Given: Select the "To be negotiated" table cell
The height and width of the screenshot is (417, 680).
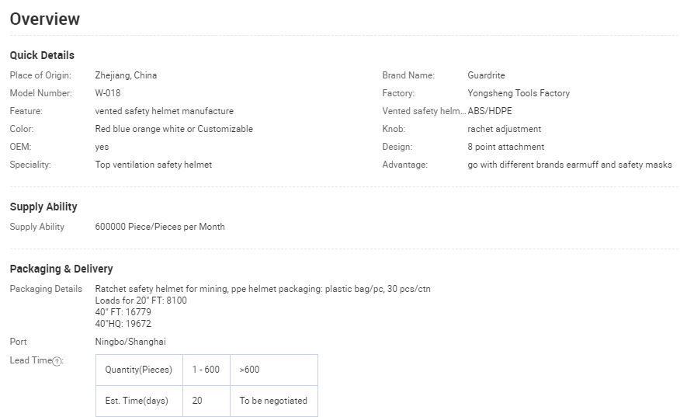Looking at the screenshot, I should tap(273, 401).
